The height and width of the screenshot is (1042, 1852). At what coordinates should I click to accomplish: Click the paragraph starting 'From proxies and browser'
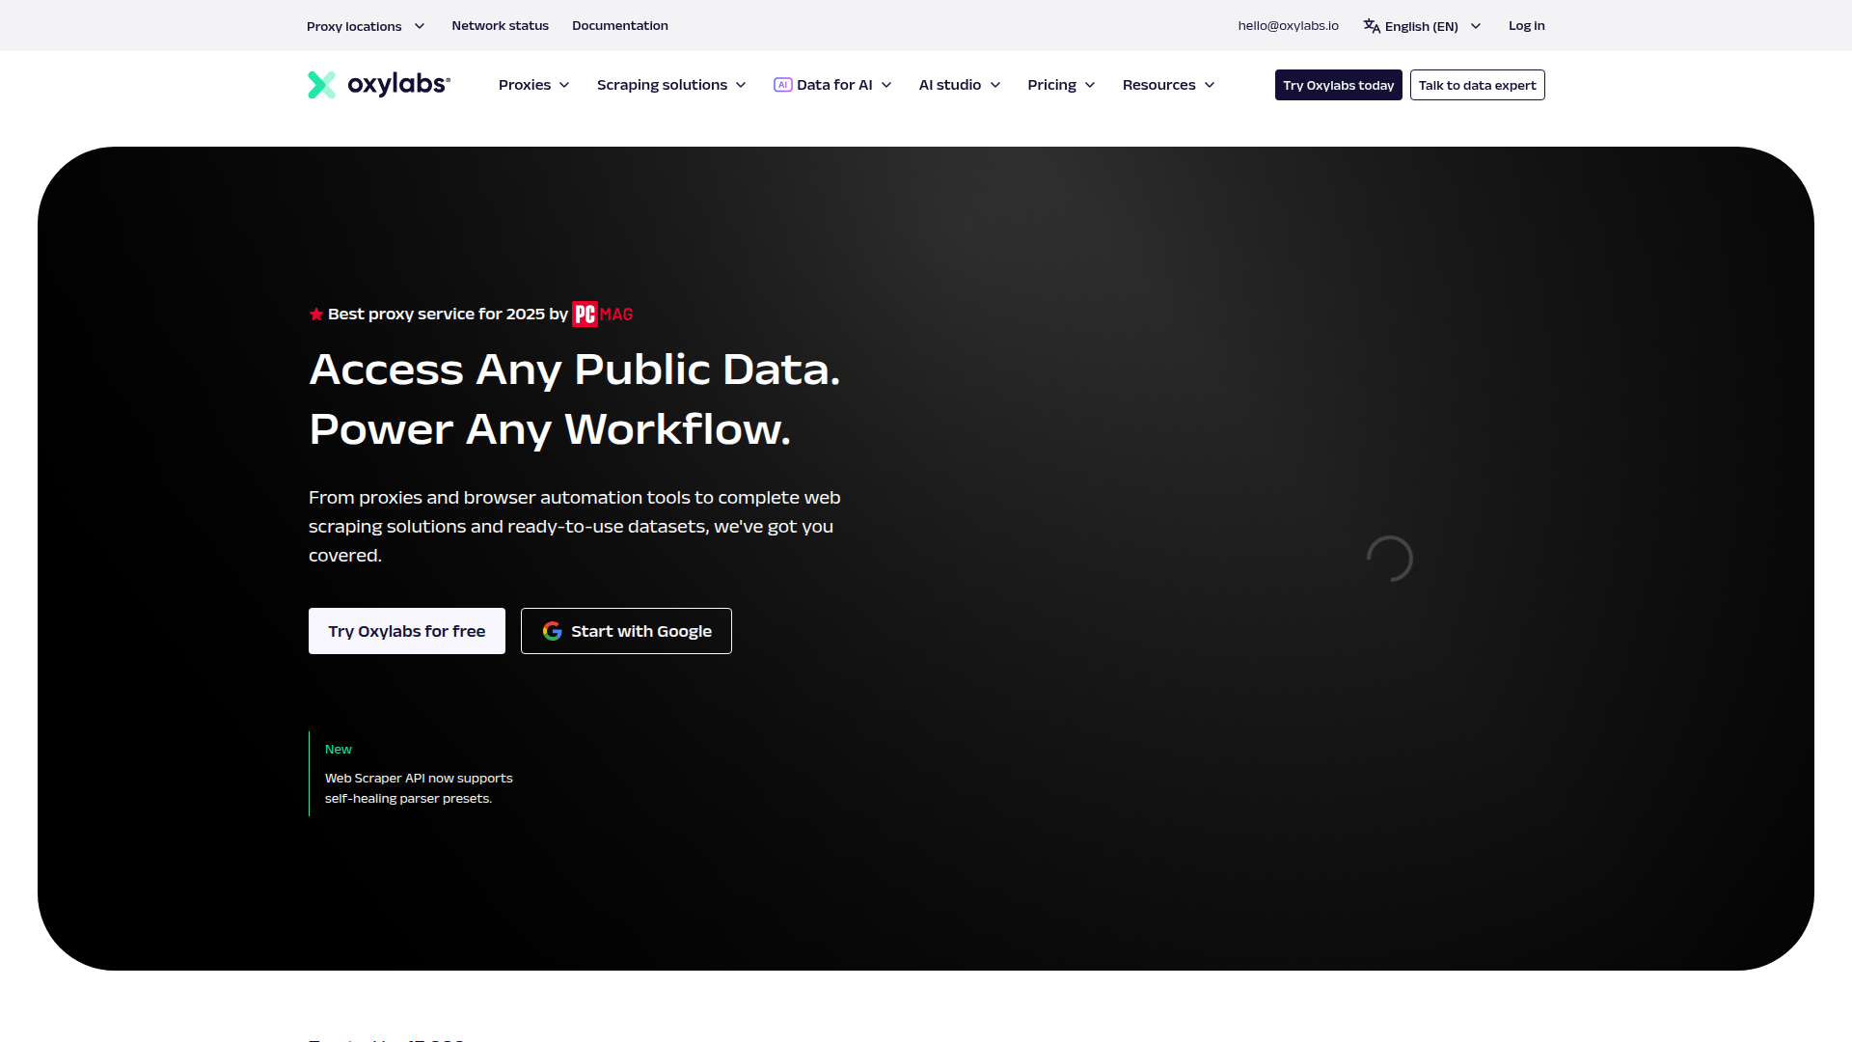[575, 527]
